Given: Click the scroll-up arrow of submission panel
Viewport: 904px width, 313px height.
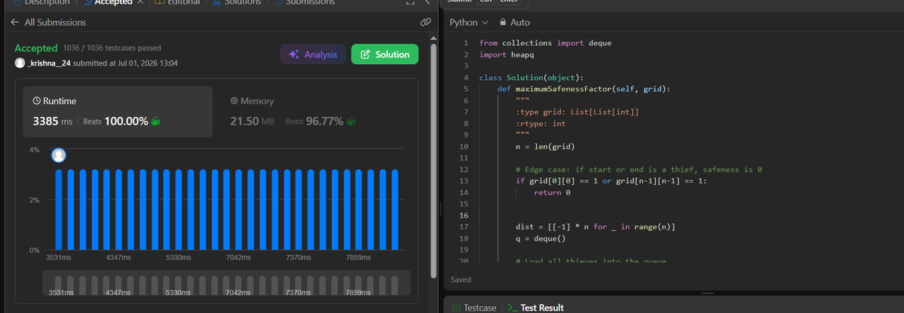Looking at the screenshot, I should click(x=434, y=38).
